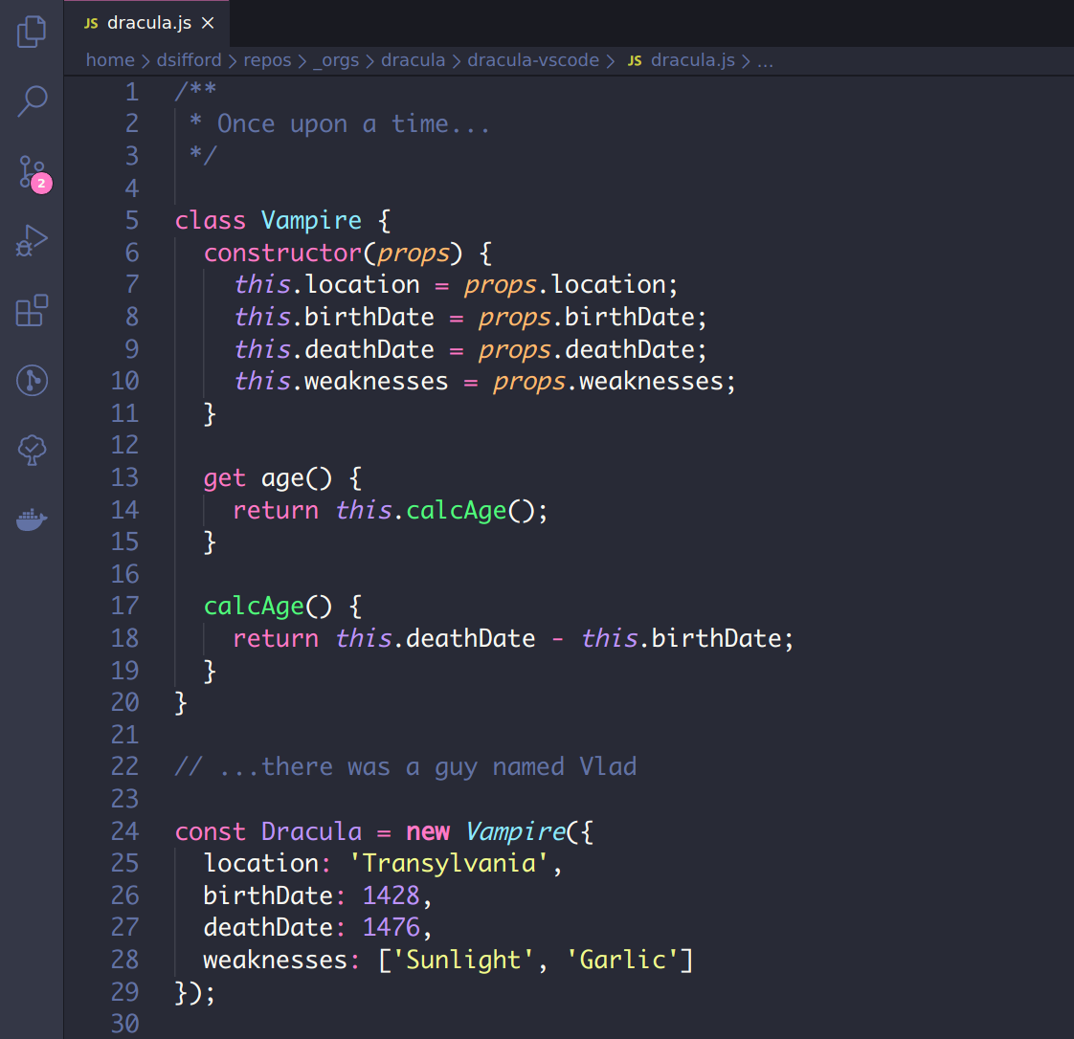Open the Test Explorer view

point(32,450)
